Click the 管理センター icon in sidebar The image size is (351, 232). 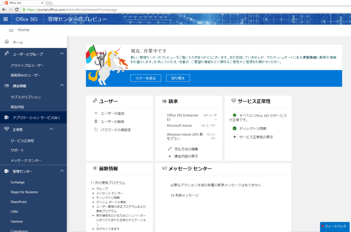(7, 171)
